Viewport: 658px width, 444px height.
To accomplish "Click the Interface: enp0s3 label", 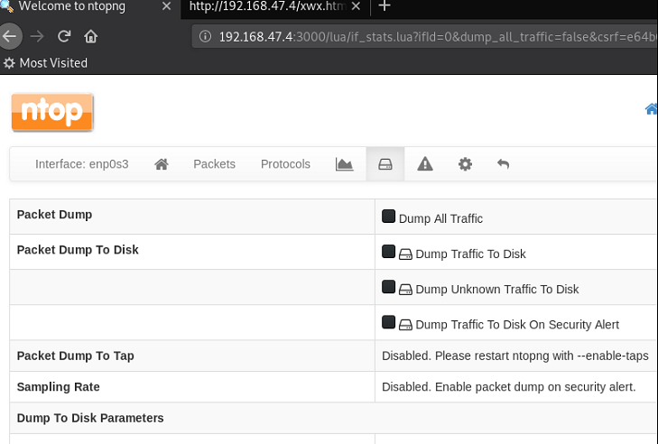I will 82,164.
